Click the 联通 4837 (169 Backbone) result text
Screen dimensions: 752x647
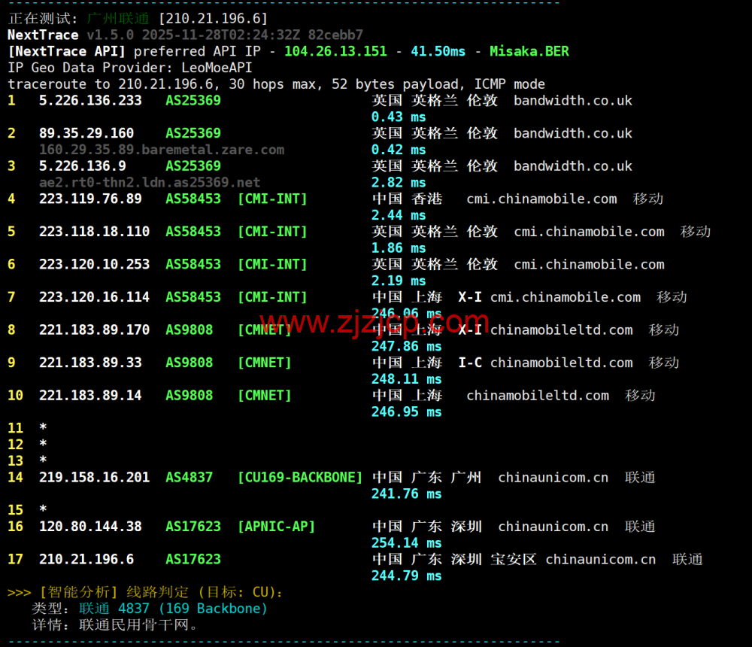click(x=173, y=608)
